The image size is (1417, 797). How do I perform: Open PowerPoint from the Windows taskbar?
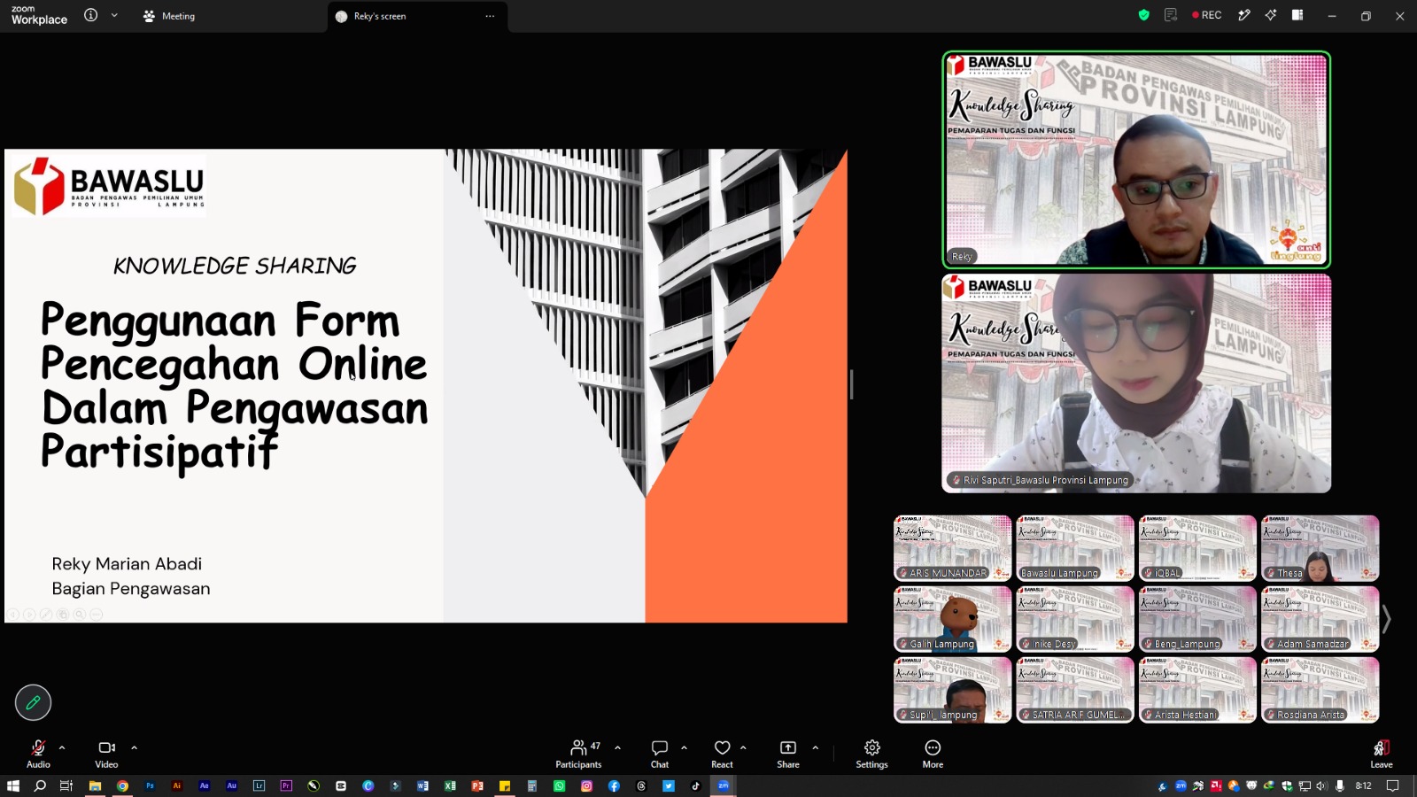[x=477, y=785]
